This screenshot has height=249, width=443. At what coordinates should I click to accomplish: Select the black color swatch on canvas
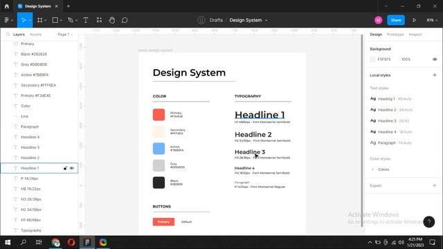click(x=159, y=183)
